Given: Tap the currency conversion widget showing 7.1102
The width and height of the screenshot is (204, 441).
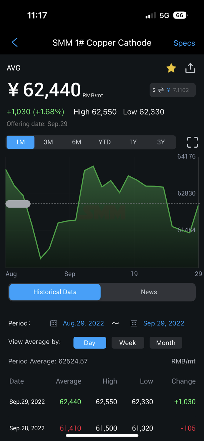Looking at the screenshot, I should tap(173, 90).
